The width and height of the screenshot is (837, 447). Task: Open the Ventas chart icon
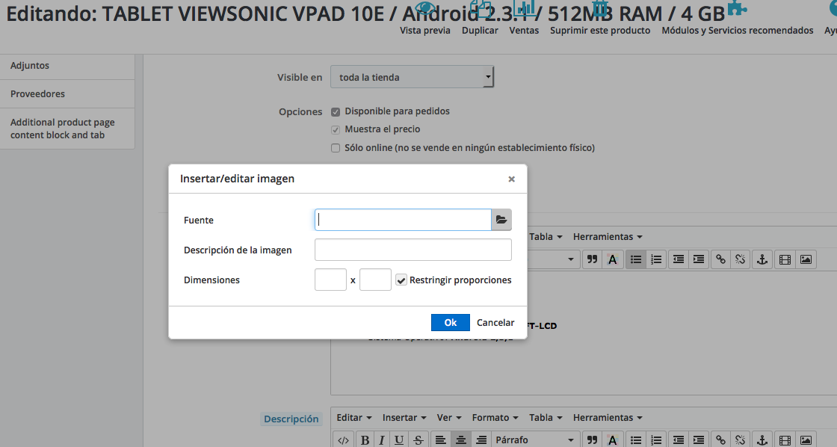(524, 7)
